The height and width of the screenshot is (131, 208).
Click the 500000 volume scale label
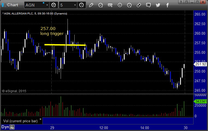pos(200,95)
